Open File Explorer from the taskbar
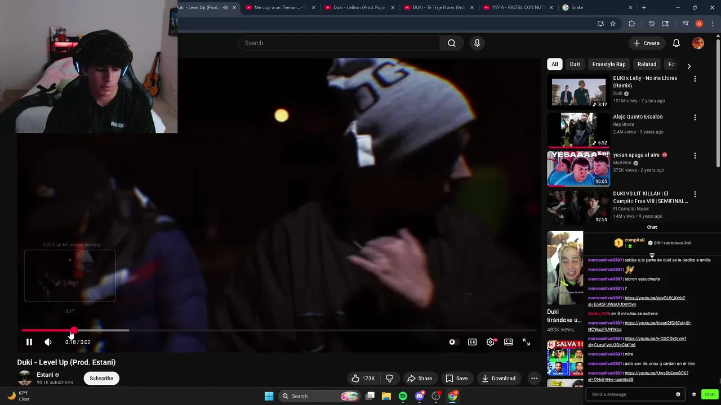 pyautogui.click(x=386, y=396)
